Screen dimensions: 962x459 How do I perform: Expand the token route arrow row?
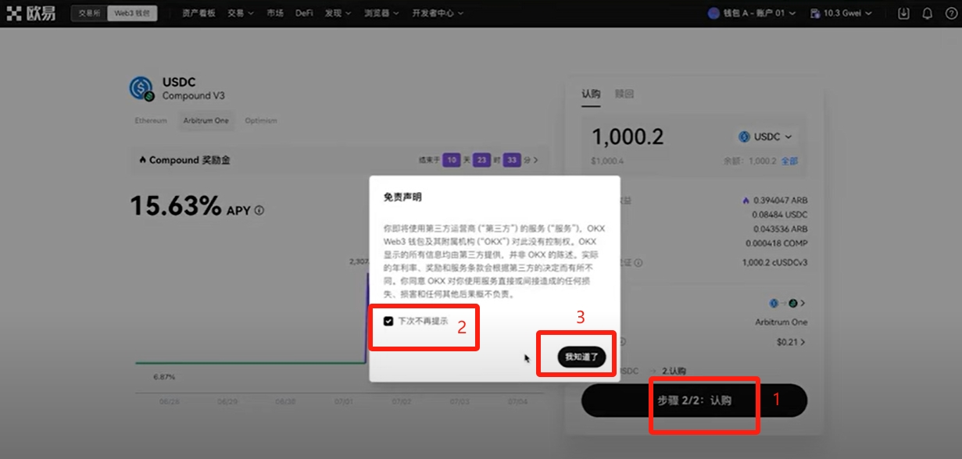pyautogui.click(x=788, y=303)
